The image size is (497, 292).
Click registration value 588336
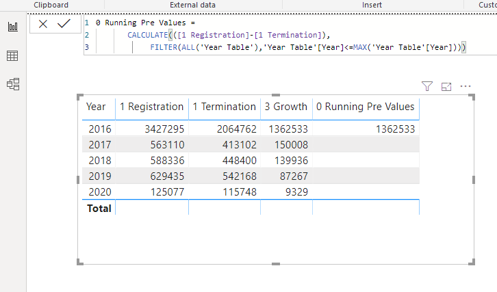[167, 161]
